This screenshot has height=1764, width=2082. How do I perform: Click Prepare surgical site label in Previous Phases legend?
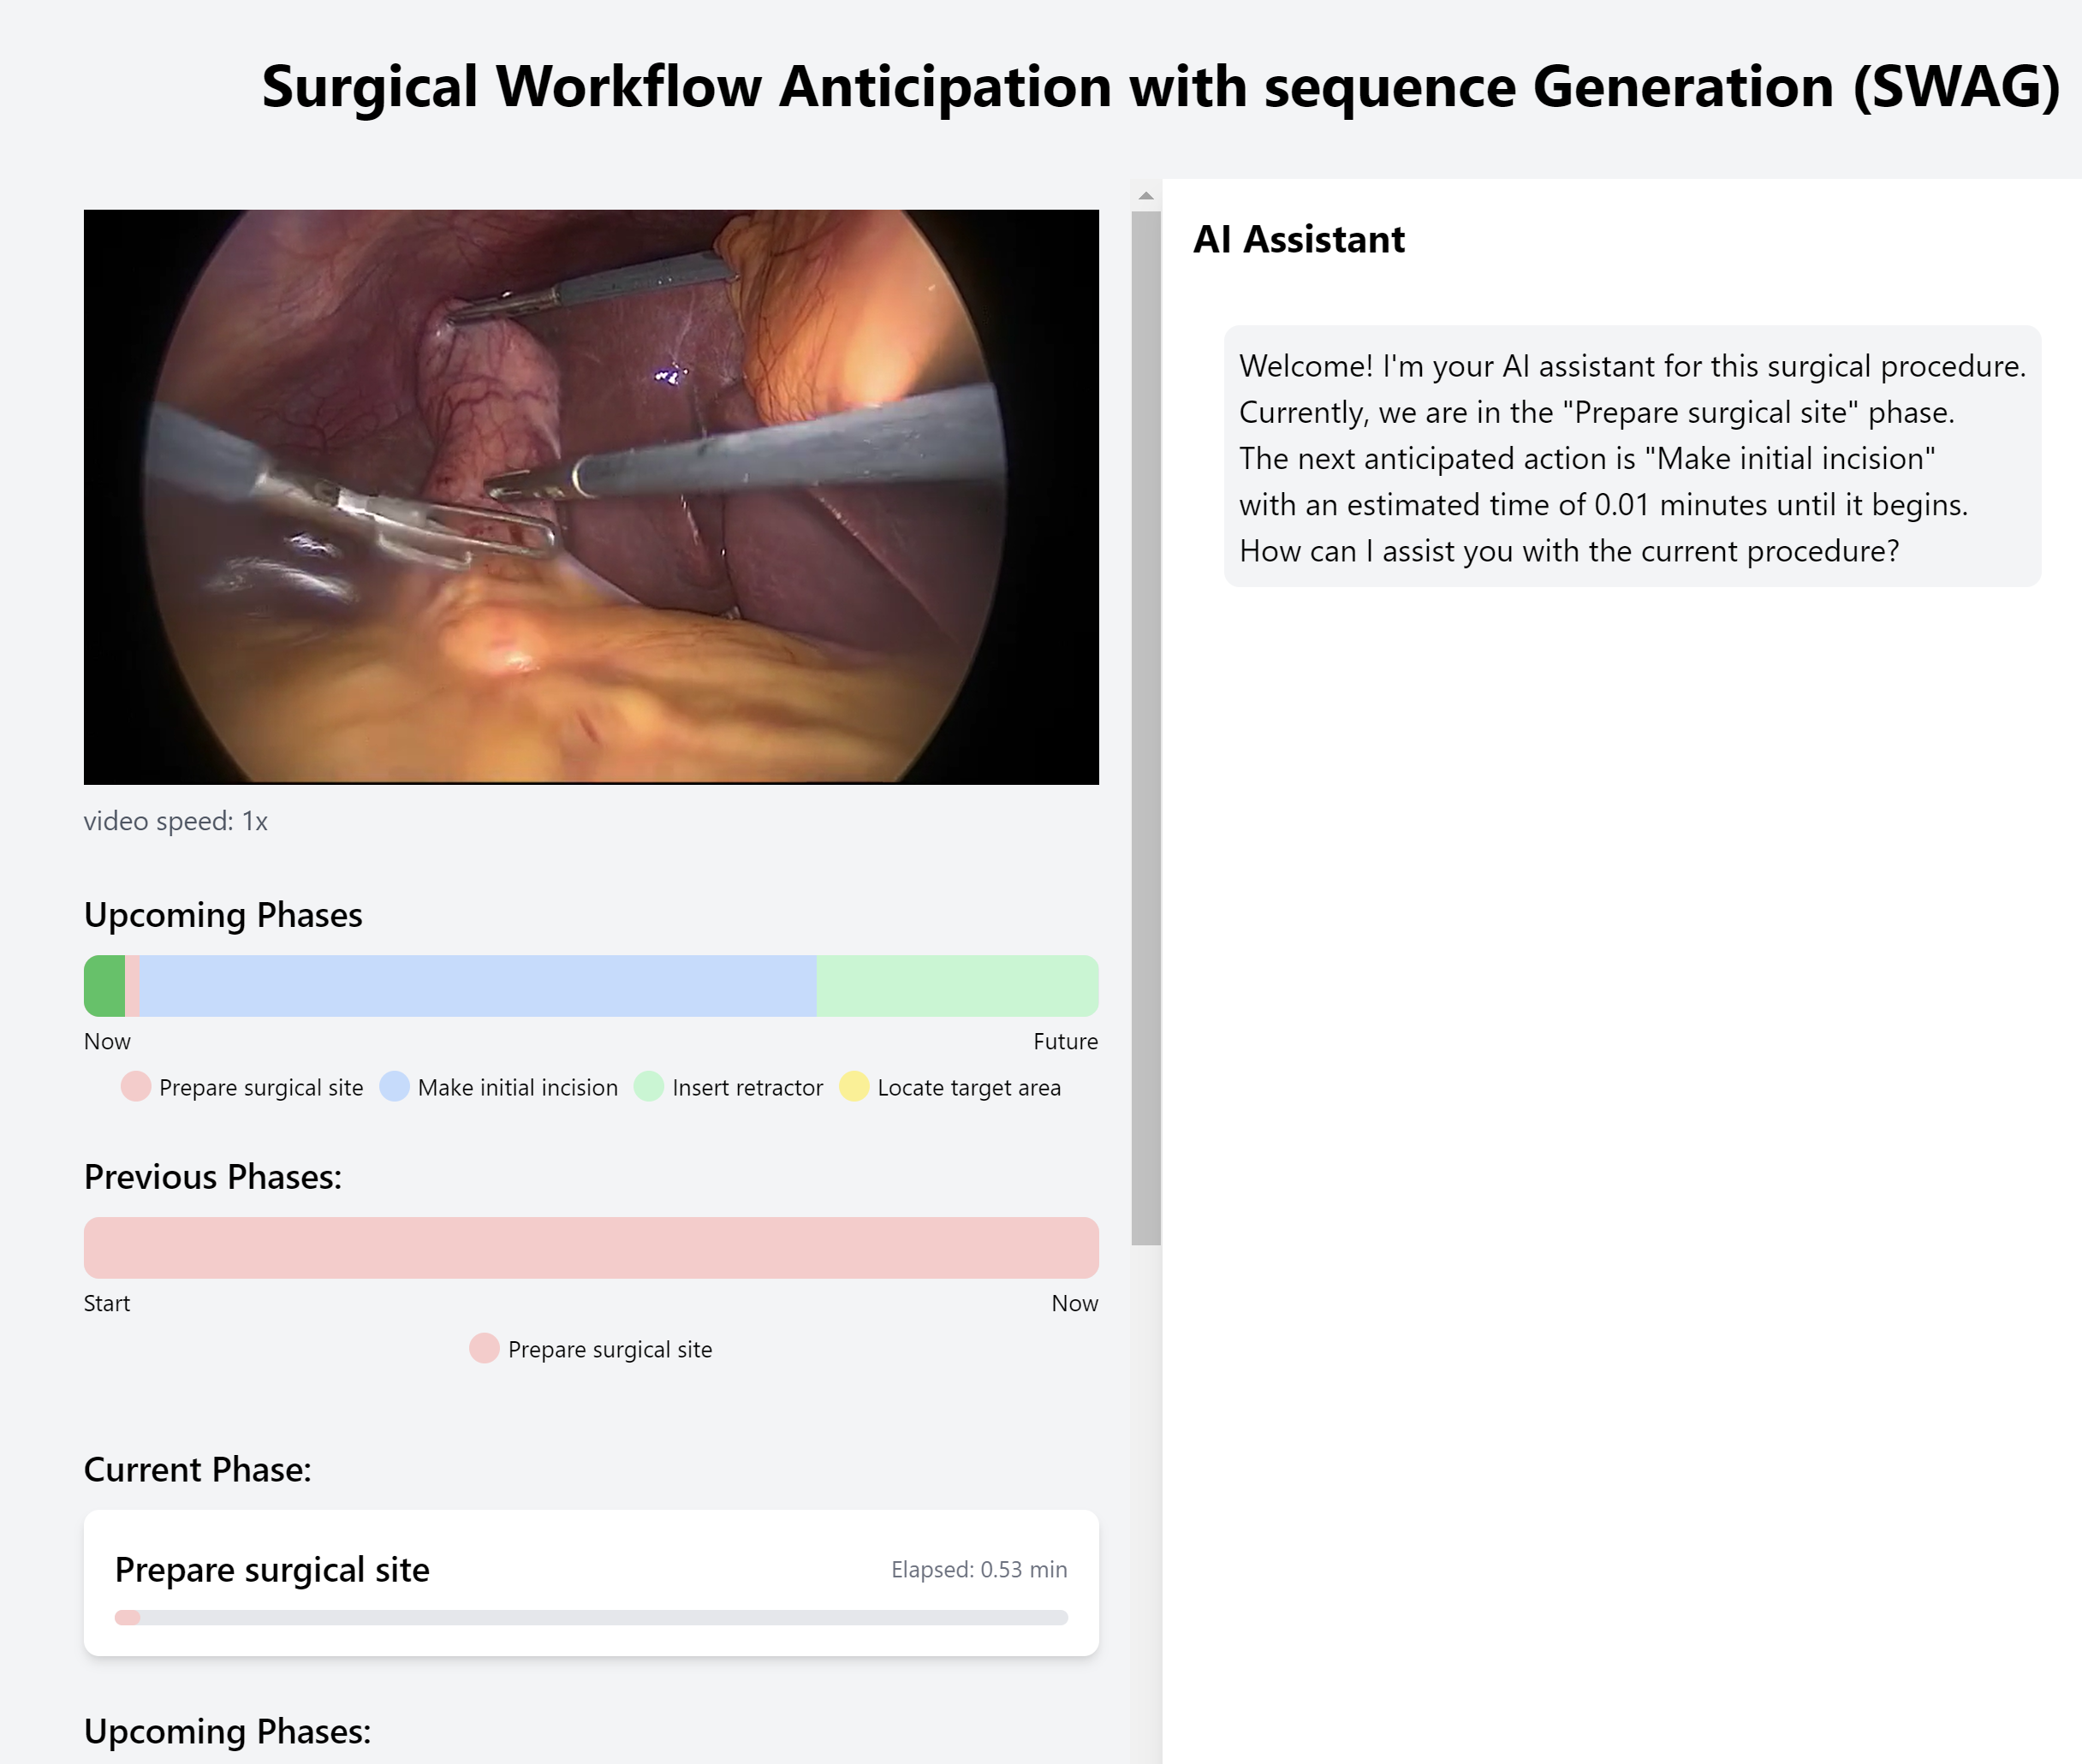[610, 1349]
